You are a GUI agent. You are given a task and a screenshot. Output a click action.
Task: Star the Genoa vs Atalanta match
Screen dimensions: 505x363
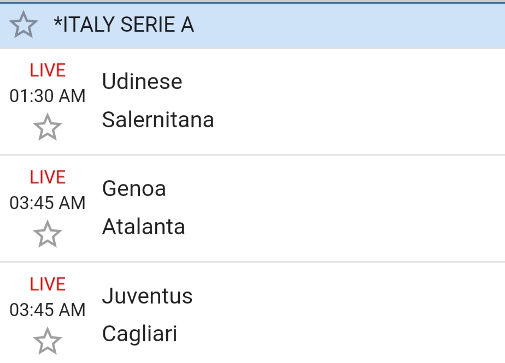(48, 234)
